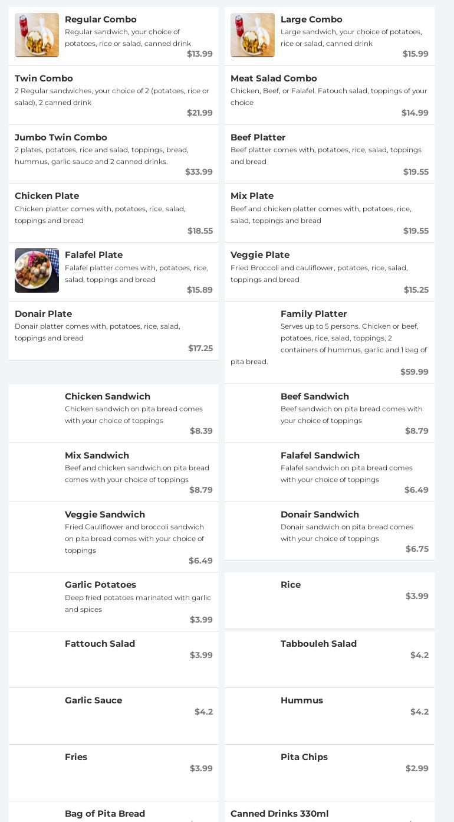Click the Regular Combo food photo

coord(37,35)
